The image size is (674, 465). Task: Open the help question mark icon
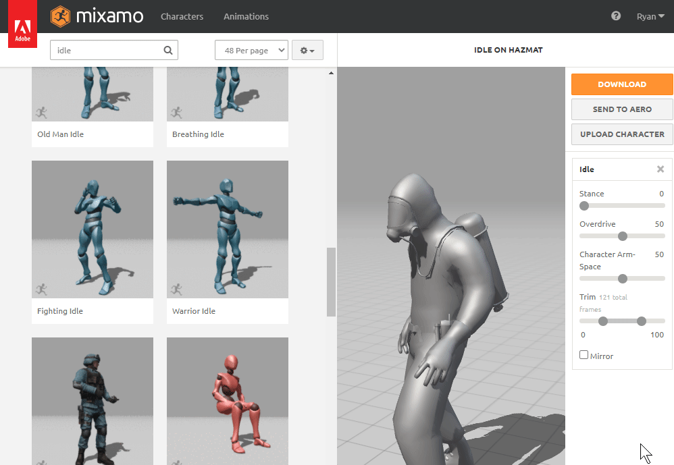click(x=616, y=16)
